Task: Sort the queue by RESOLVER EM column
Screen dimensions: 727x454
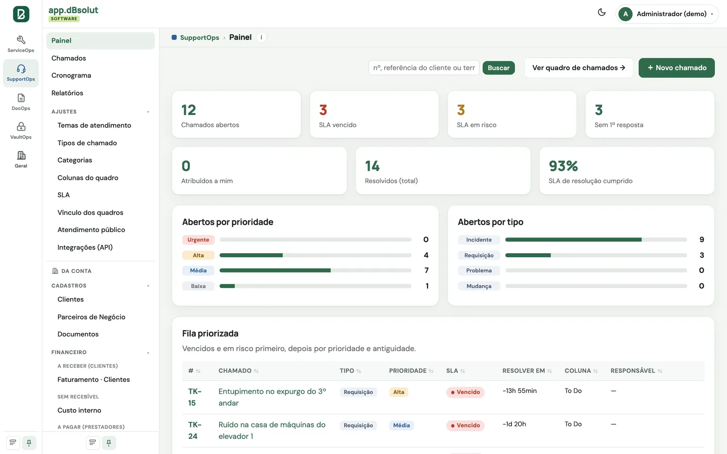Action: point(527,371)
